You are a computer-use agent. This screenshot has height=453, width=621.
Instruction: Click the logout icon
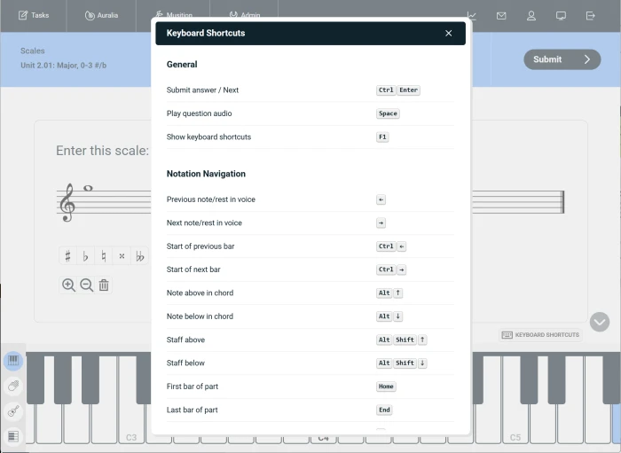591,15
